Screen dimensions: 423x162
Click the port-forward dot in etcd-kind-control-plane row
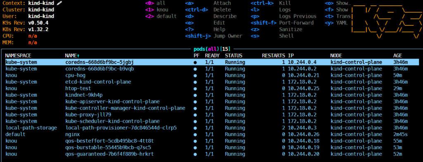click(x=195, y=82)
